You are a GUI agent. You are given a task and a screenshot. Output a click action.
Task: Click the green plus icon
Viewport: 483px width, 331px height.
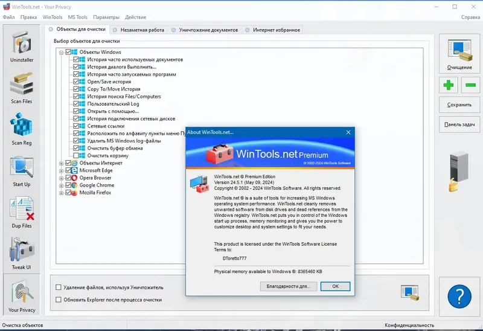[x=449, y=85]
